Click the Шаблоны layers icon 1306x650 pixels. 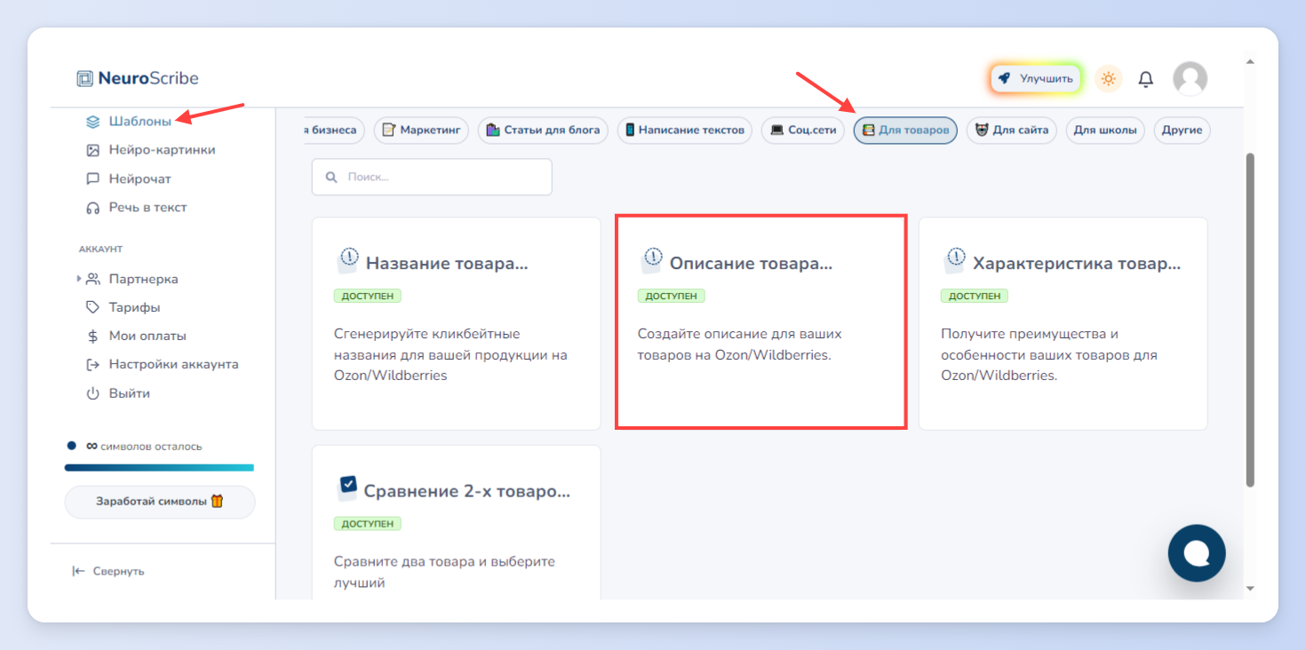[x=92, y=122]
